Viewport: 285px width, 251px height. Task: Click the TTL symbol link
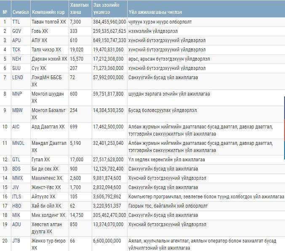pos(16,21)
